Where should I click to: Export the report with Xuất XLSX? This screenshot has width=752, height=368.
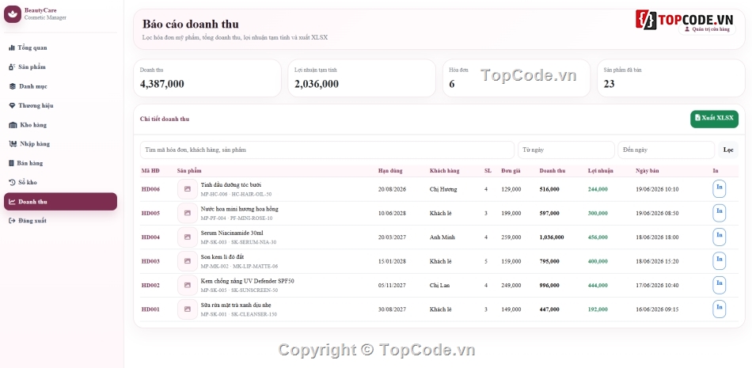click(x=714, y=118)
